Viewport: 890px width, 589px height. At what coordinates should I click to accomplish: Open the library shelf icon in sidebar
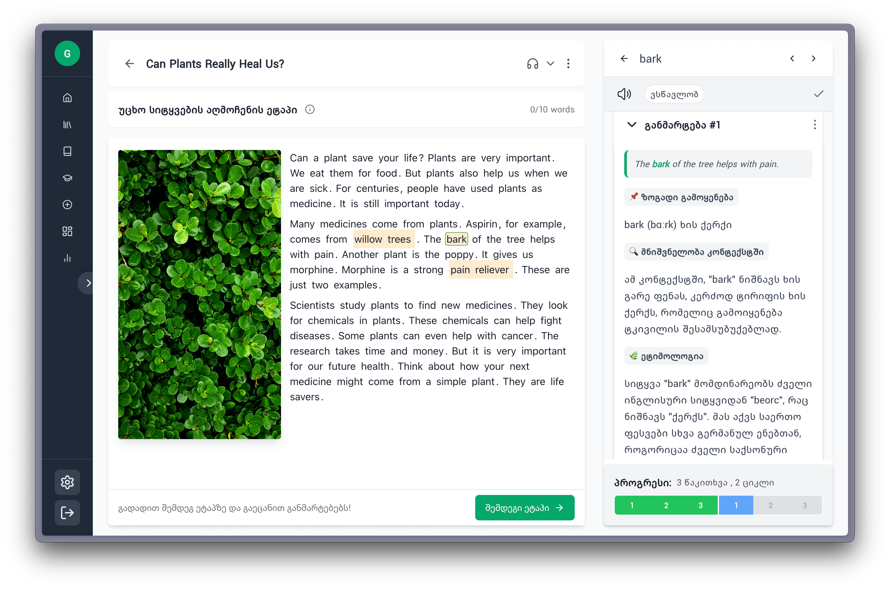point(67,124)
